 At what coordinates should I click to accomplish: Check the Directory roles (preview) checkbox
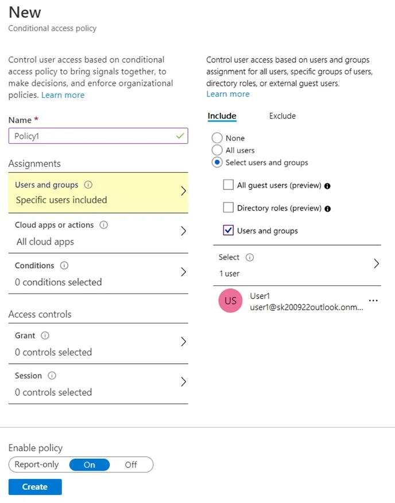[x=229, y=208]
